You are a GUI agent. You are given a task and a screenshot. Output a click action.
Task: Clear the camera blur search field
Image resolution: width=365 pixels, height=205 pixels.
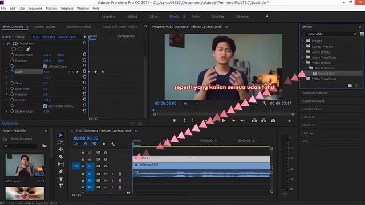tap(355, 34)
